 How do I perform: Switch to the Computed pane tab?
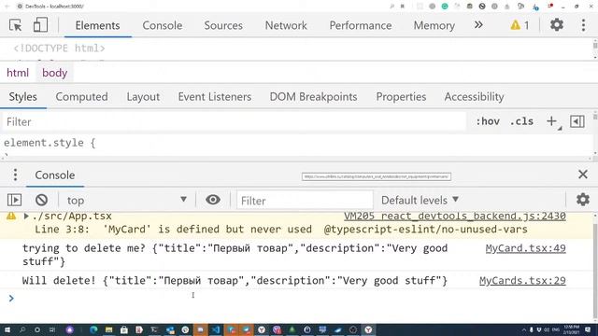coord(81,97)
